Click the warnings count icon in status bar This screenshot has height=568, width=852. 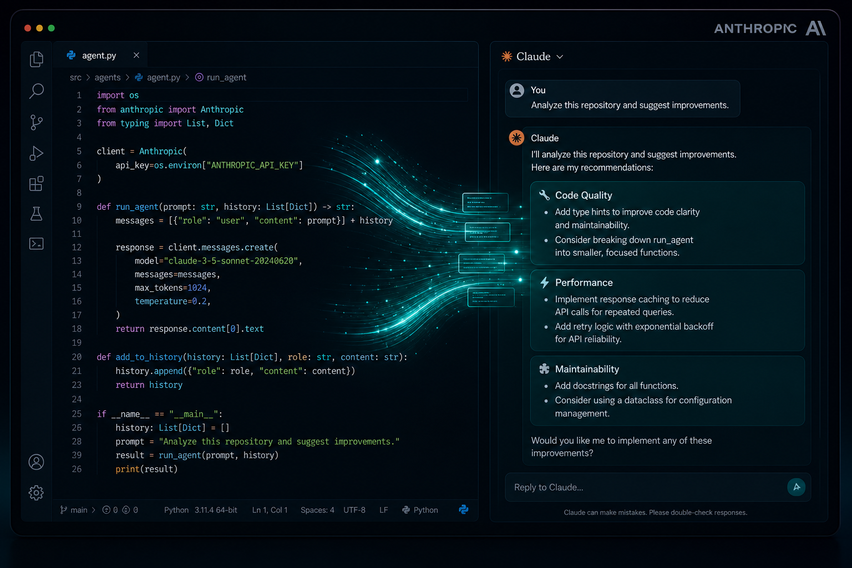pyautogui.click(x=126, y=510)
